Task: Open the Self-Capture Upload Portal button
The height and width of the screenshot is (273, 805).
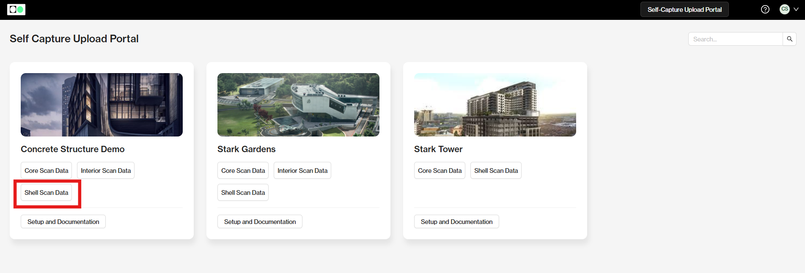Action: tap(684, 9)
